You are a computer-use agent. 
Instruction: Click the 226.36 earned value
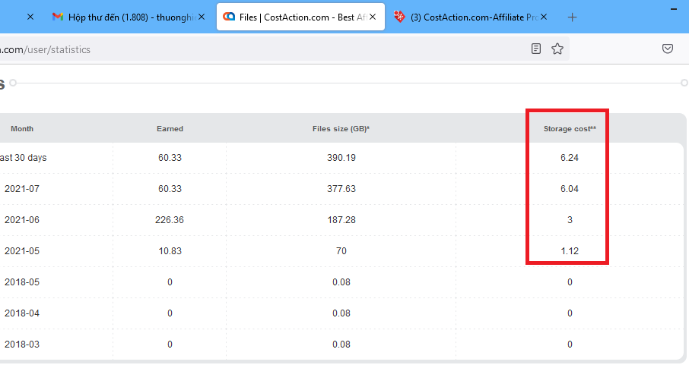(170, 220)
